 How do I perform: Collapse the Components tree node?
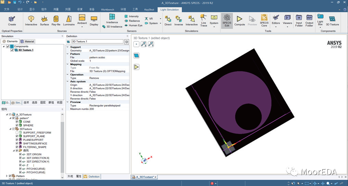click(3, 46)
